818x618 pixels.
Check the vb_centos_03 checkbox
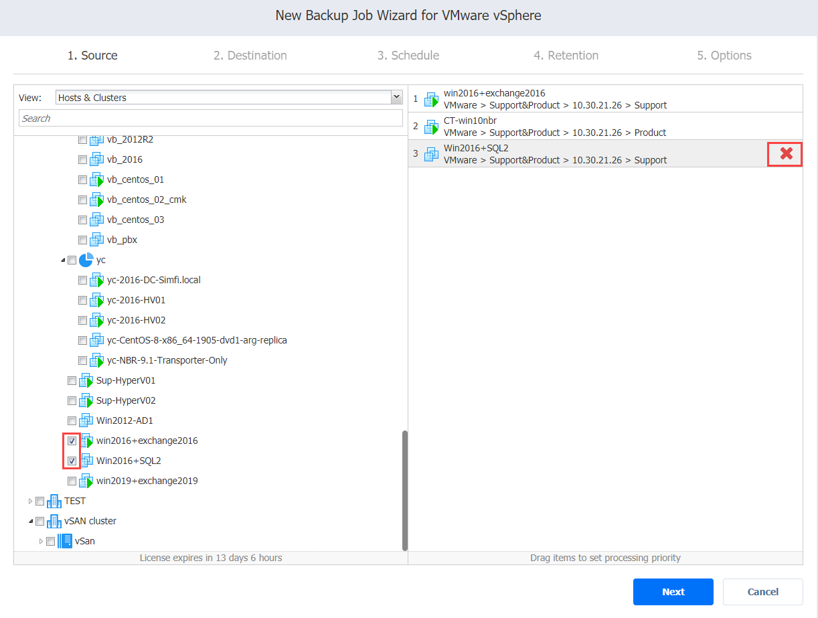82,220
